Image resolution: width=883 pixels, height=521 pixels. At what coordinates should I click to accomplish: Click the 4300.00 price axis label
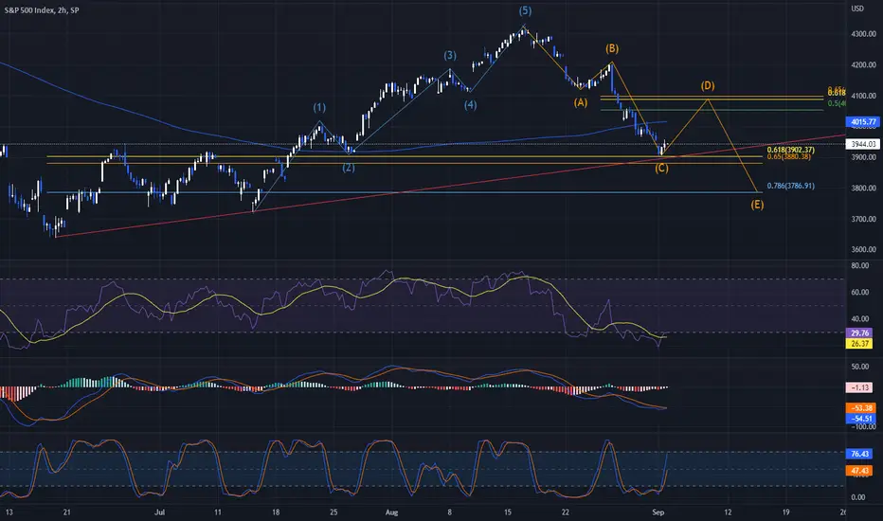click(x=863, y=34)
